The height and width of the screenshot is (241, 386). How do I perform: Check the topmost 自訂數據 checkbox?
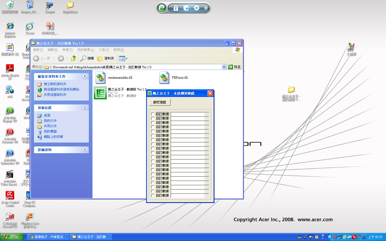[x=153, y=114]
